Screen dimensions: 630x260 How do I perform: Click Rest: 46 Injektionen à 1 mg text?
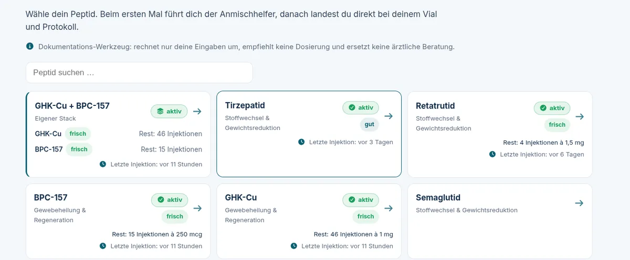(353, 234)
